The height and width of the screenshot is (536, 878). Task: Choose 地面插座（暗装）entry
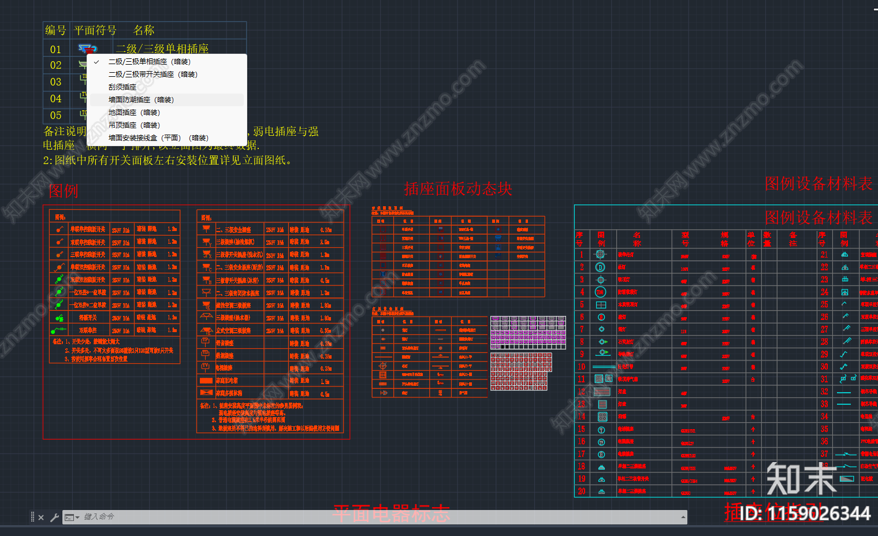point(166,113)
